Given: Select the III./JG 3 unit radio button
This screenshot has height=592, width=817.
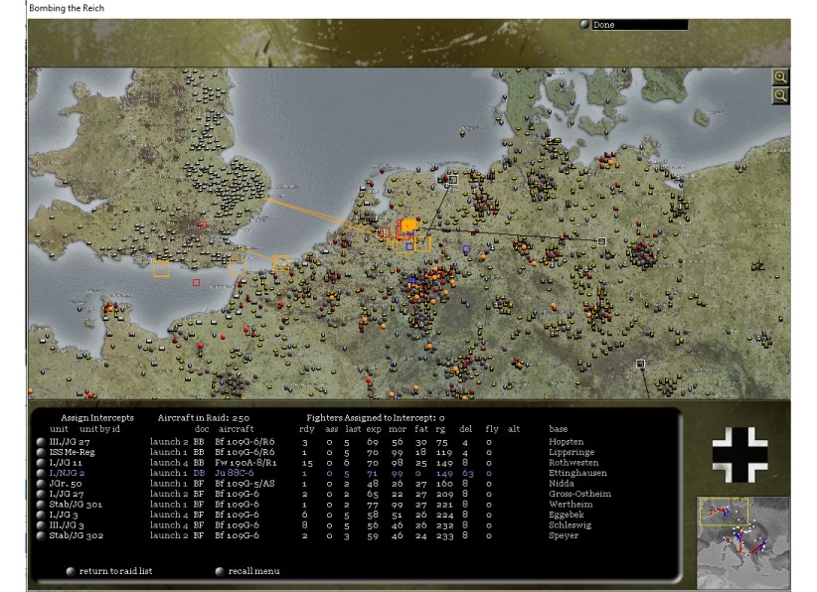Looking at the screenshot, I should tap(41, 525).
